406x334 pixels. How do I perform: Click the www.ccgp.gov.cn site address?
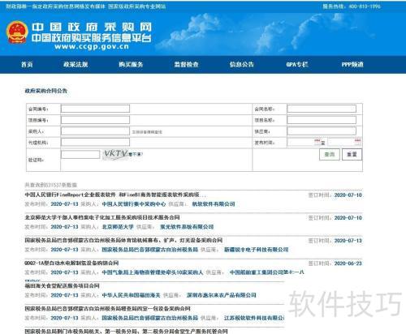(92, 46)
